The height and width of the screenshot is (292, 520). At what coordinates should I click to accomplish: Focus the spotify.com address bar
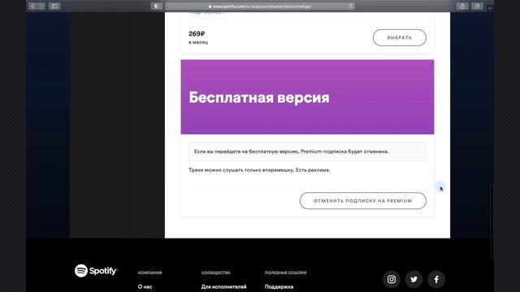pyautogui.click(x=260, y=6)
